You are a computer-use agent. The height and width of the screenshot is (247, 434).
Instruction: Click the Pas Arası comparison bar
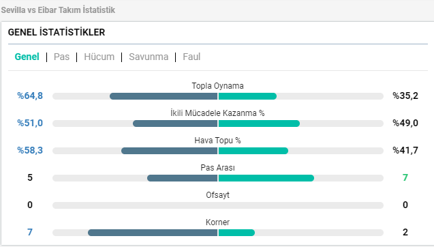[x=218, y=178]
